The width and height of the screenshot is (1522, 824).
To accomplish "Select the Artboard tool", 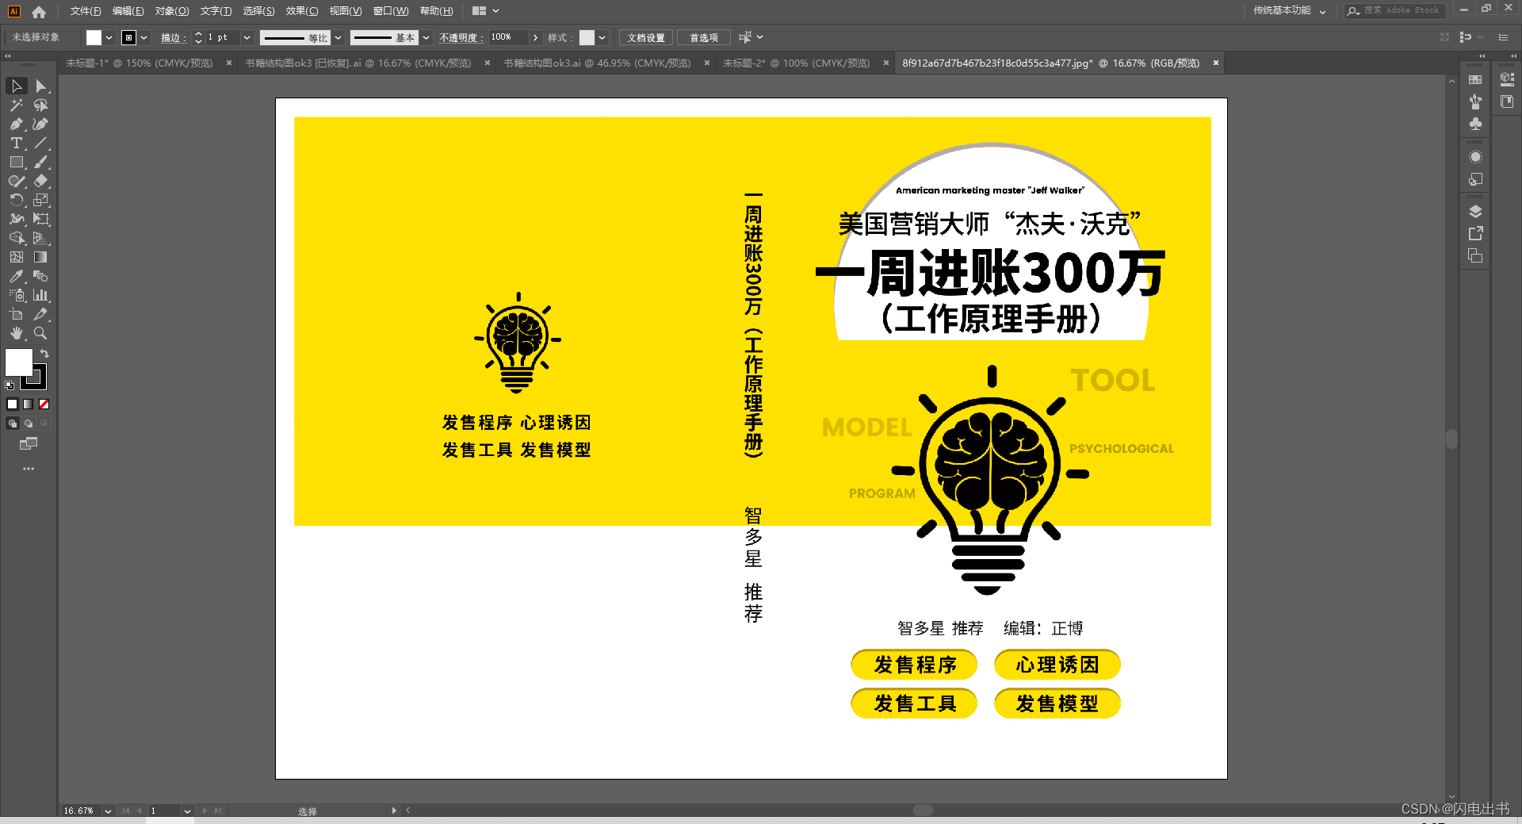I will coord(17,314).
